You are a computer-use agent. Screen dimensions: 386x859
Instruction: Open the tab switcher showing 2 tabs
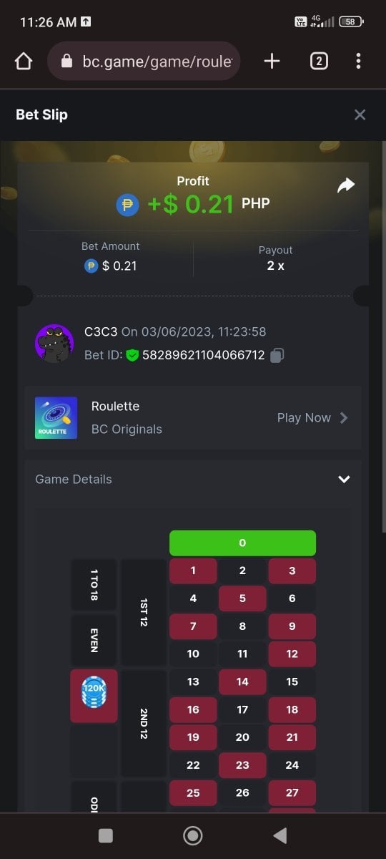point(319,61)
